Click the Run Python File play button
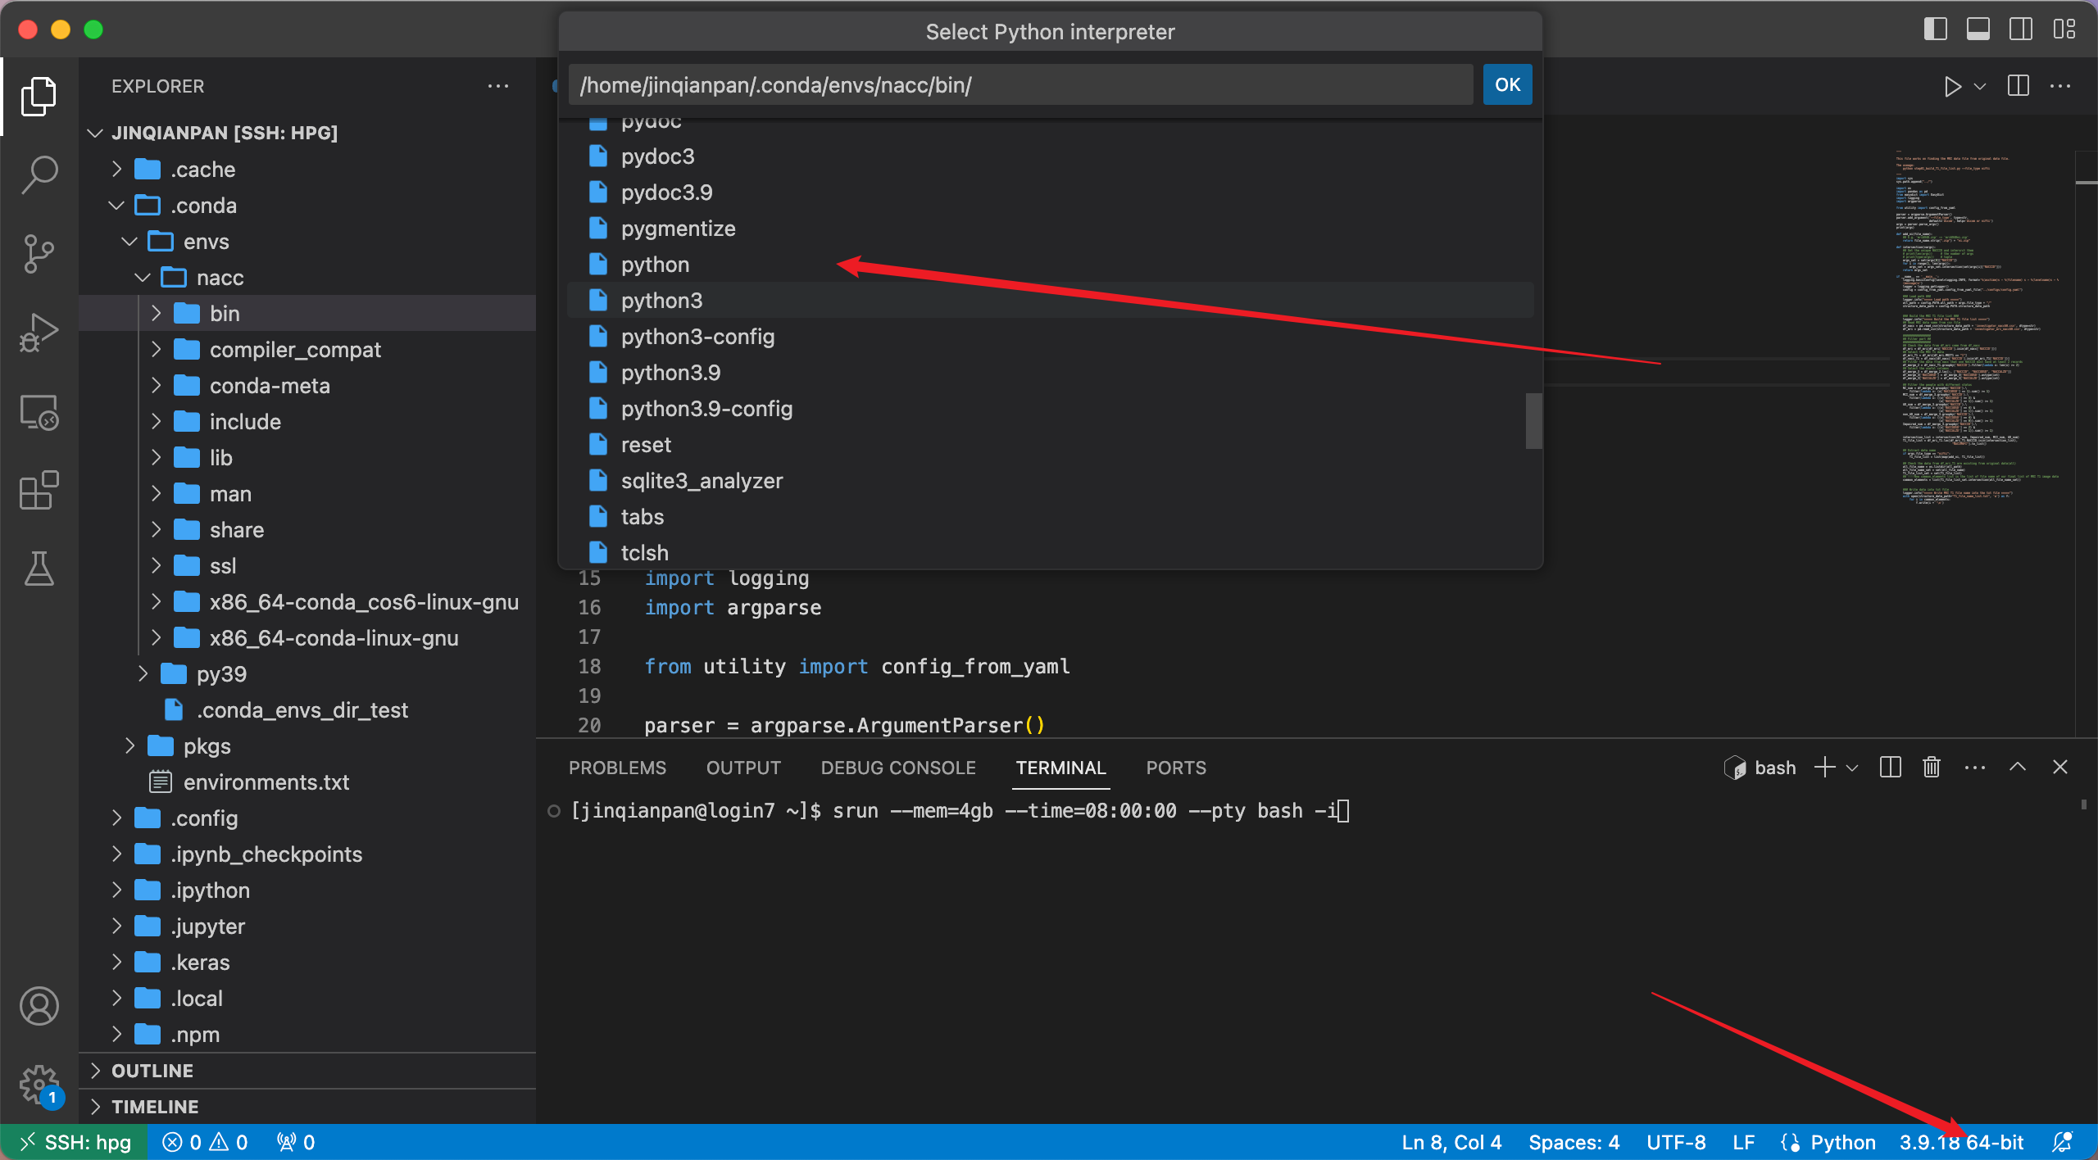 [1952, 86]
